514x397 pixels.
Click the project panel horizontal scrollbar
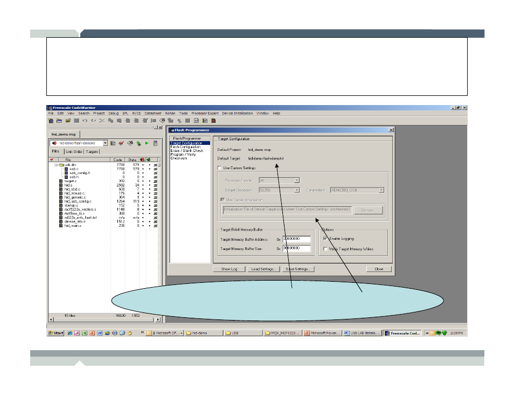pyautogui.click(x=105, y=319)
